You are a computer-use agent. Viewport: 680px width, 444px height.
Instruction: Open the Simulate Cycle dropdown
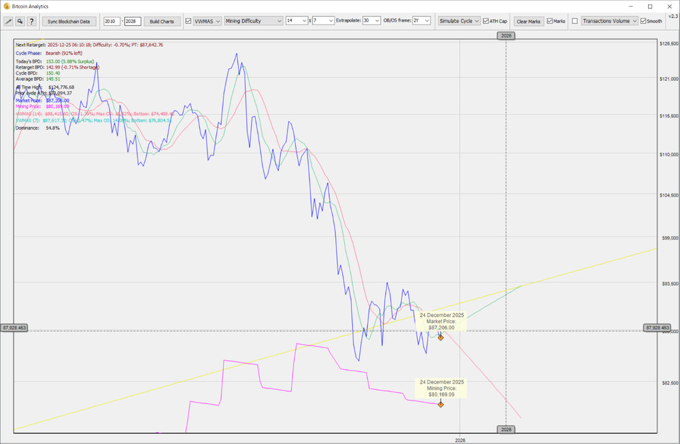click(459, 21)
